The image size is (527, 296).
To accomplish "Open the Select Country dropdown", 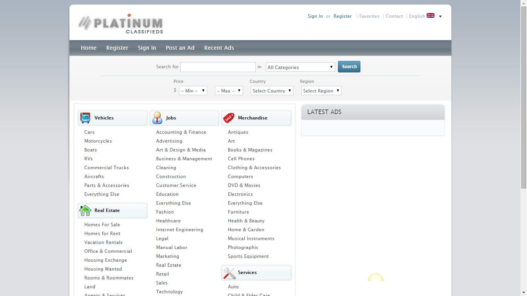I will [x=272, y=91].
